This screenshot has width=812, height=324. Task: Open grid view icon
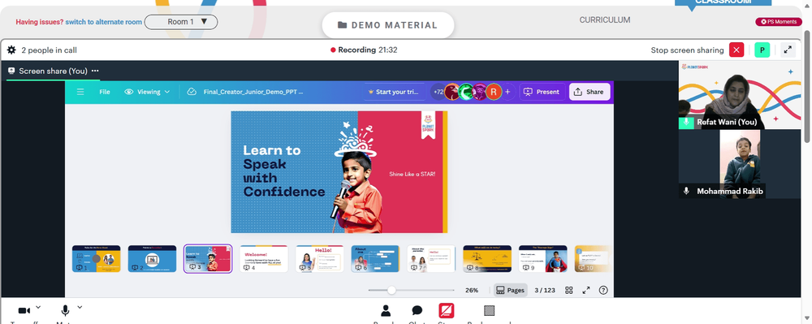568,291
